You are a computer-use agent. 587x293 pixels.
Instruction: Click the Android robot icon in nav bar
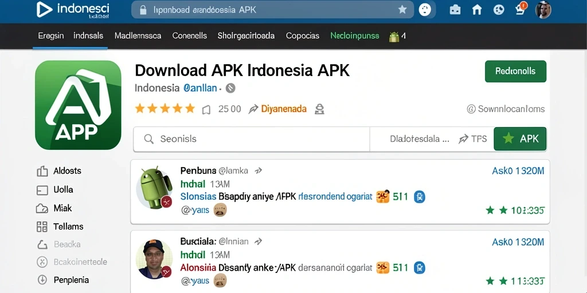click(394, 36)
